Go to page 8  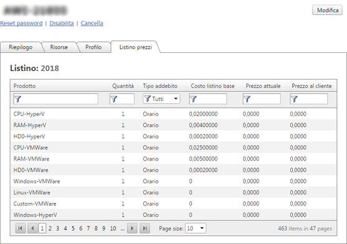tap(96, 228)
